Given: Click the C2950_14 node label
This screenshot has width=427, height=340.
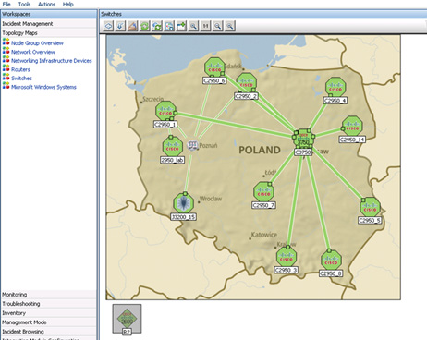Looking at the screenshot, I should pos(352,140).
